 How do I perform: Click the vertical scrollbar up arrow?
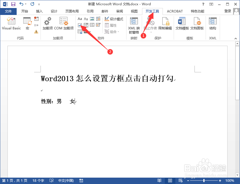point(237,44)
